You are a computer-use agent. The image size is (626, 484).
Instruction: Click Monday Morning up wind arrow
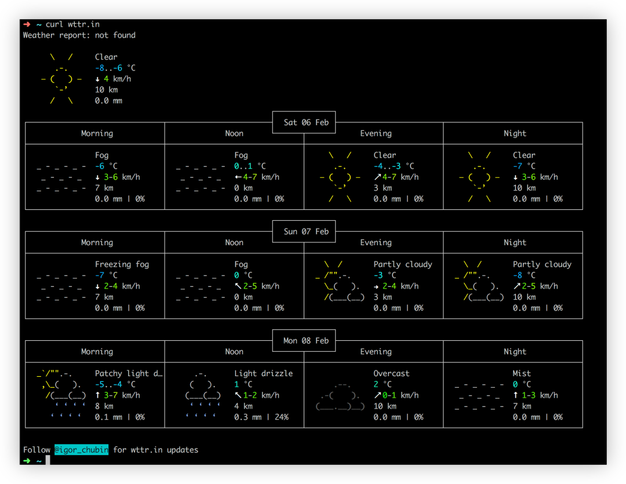[97, 395]
